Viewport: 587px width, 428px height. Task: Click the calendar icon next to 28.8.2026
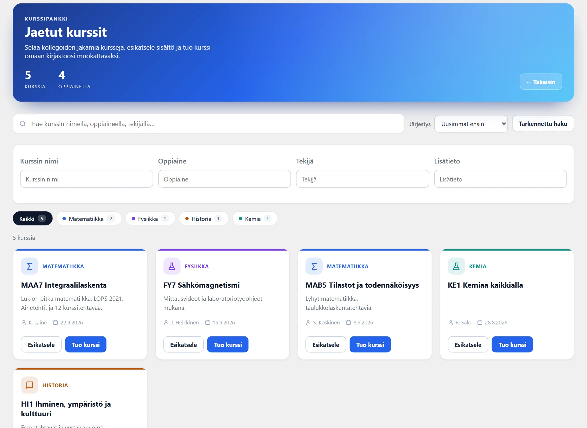click(x=480, y=322)
